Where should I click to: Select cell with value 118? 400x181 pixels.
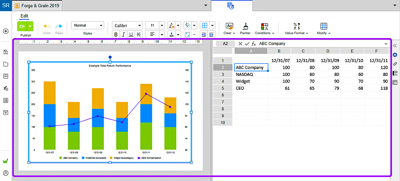click(x=377, y=88)
